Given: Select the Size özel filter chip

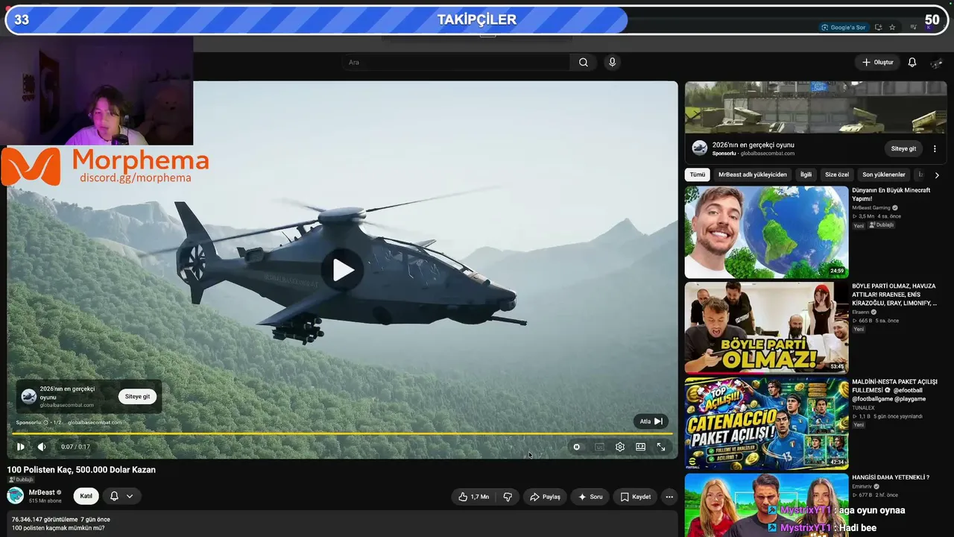Looking at the screenshot, I should click(837, 175).
